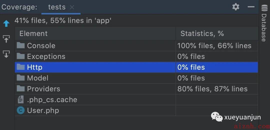Open coverage settings gear icon

tap(236, 7)
